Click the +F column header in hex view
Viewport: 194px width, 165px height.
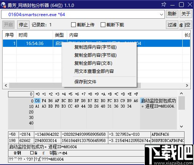click(x=136, y=94)
